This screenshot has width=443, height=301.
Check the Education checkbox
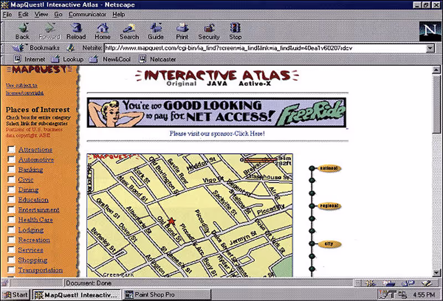(11, 199)
